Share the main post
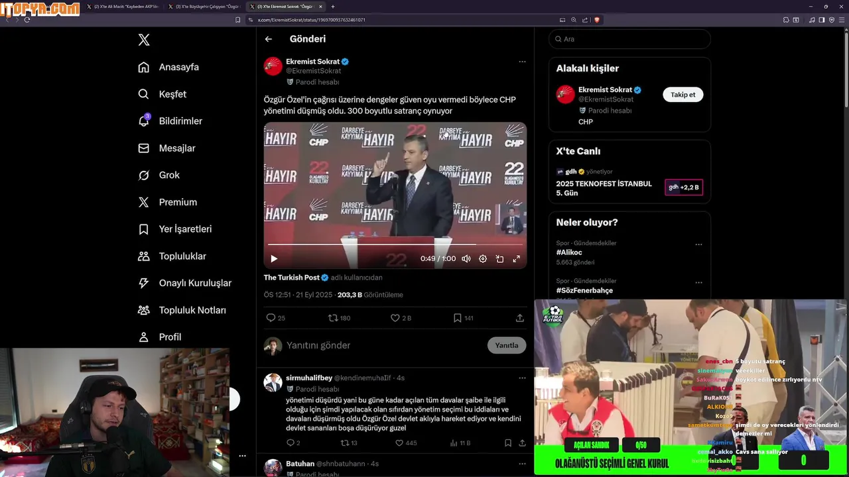This screenshot has height=477, width=849. [520, 318]
